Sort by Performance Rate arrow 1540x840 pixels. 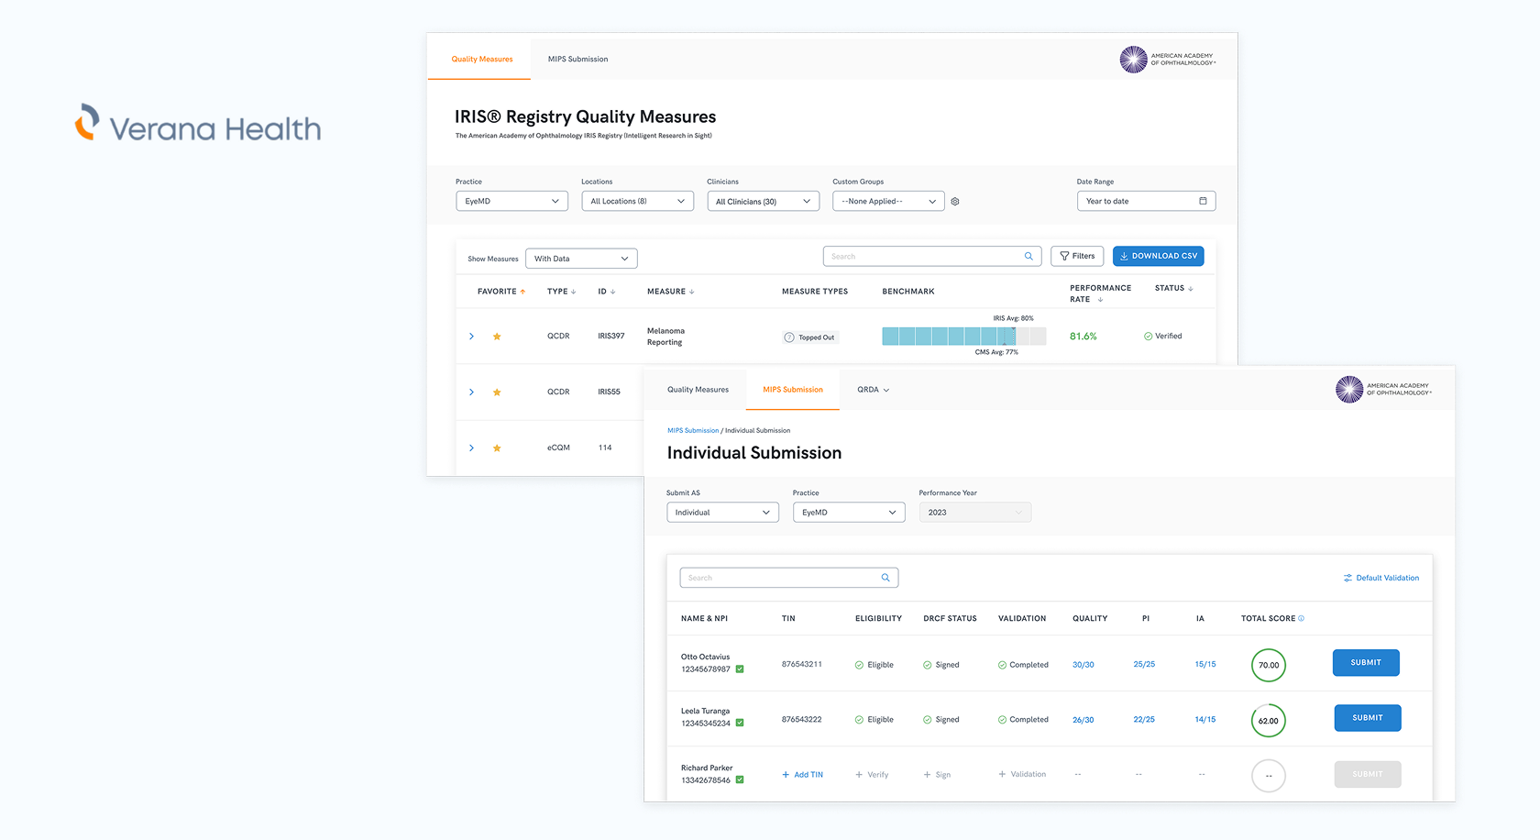click(x=1100, y=300)
